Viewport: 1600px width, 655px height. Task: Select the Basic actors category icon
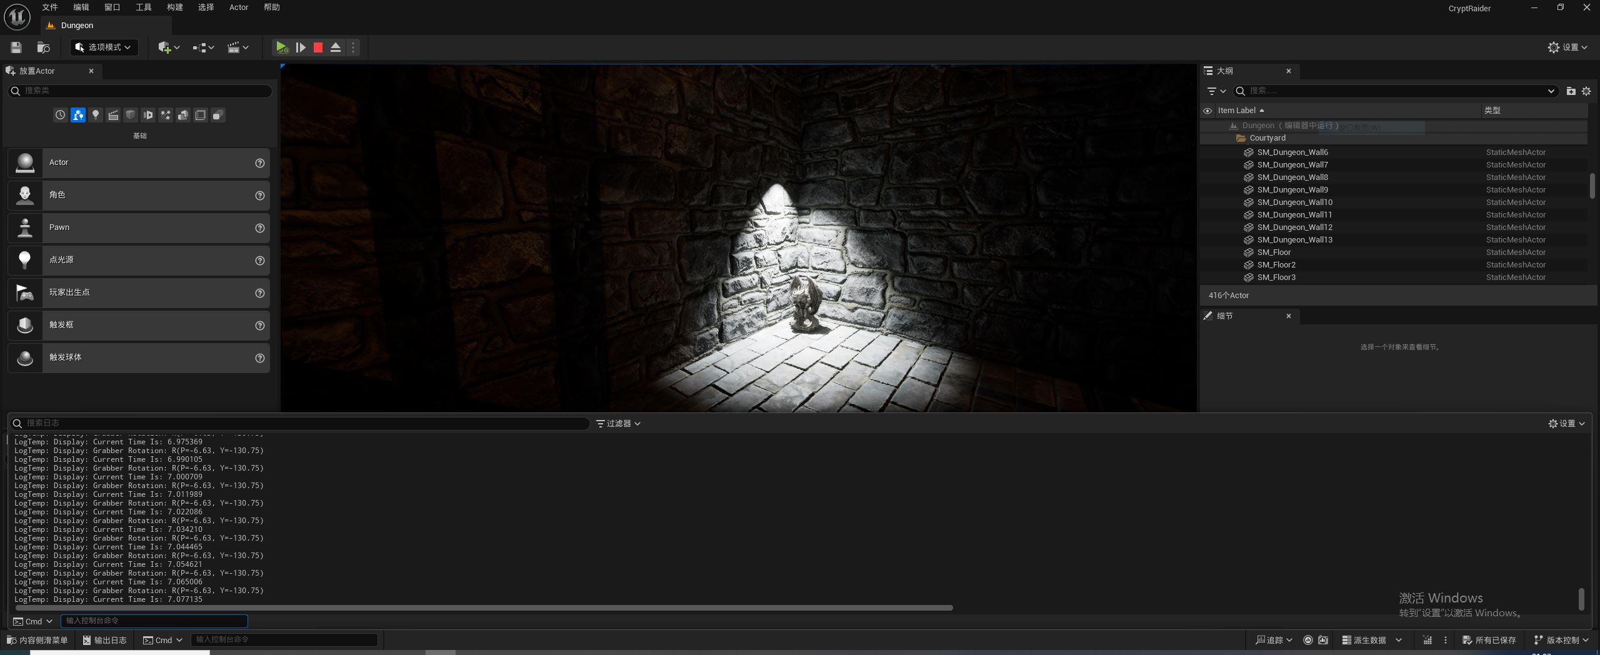77,115
